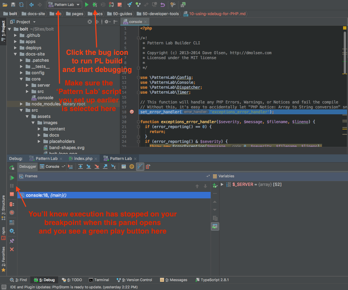Toggle the watches-in-variables button in Variables panel
The image size is (348, 290).
[x=215, y=226]
